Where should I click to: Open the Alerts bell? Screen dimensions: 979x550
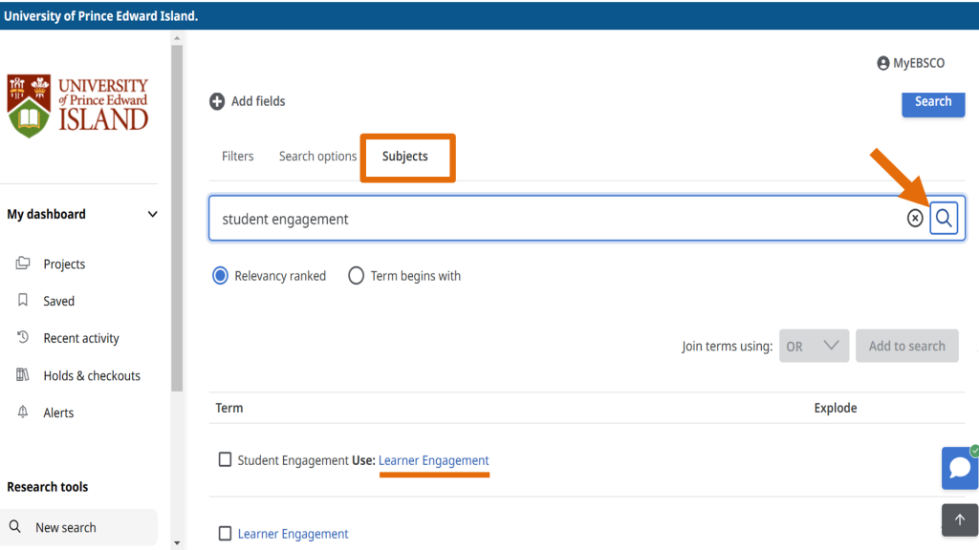click(23, 412)
